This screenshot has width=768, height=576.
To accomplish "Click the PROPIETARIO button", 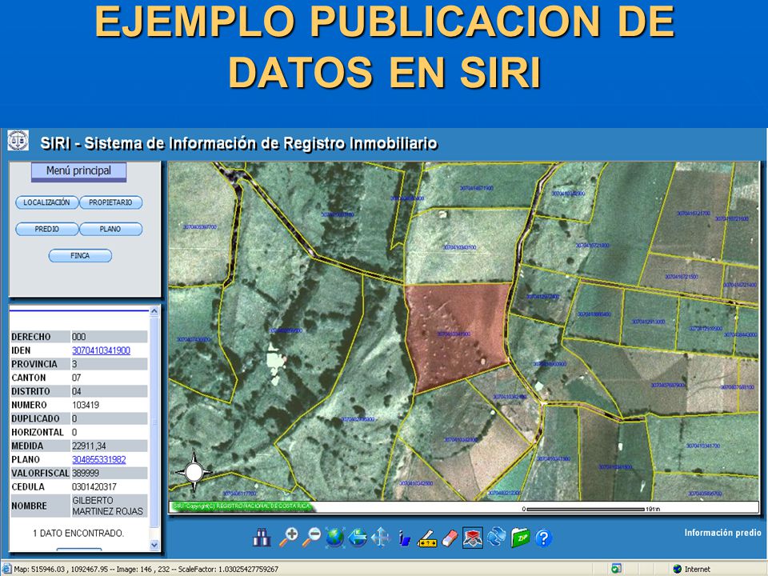I will [110, 202].
